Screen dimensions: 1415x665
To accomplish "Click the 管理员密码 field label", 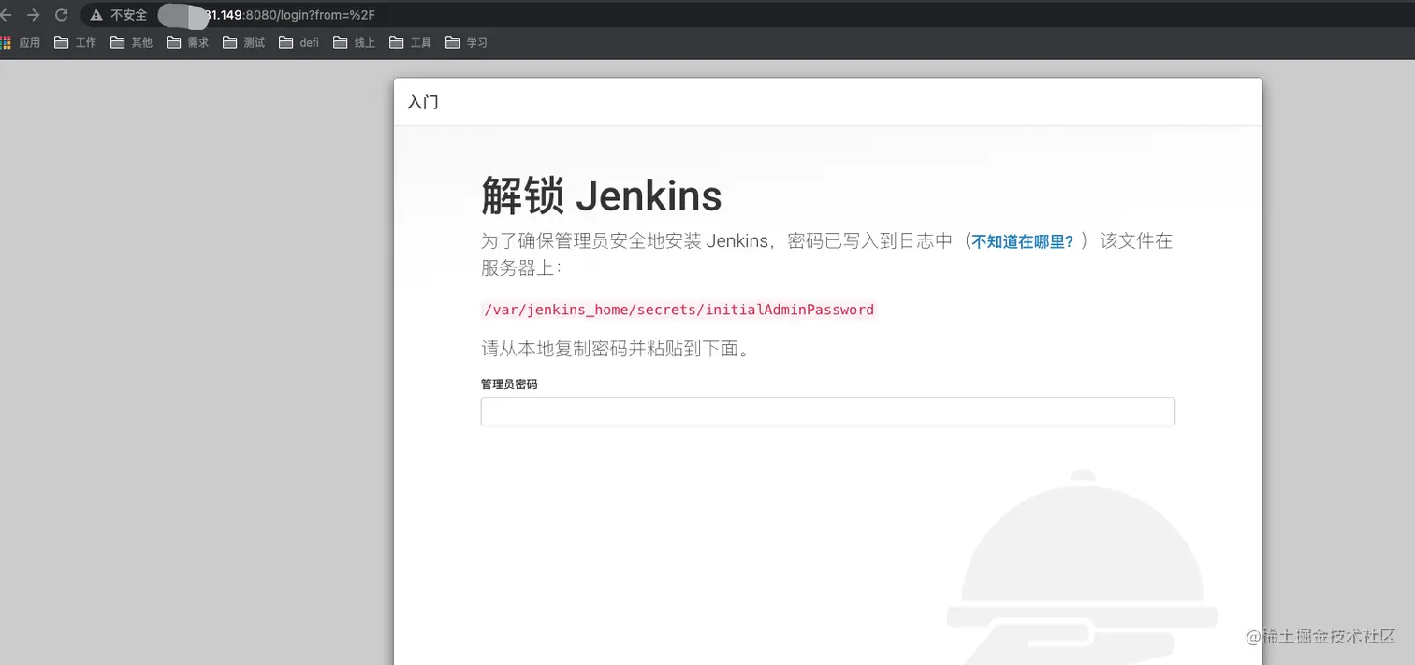I will [509, 384].
